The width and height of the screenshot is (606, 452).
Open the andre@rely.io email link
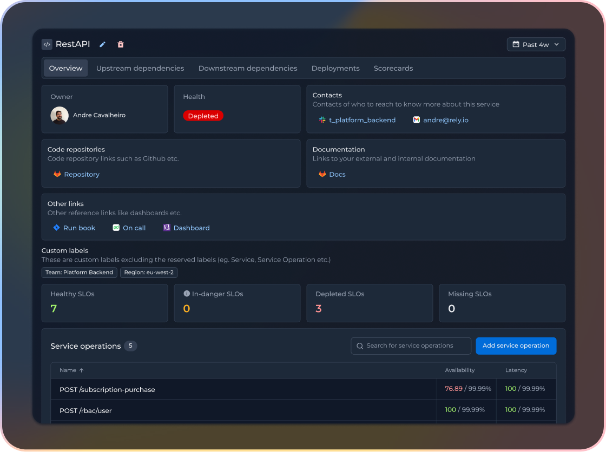[x=446, y=120]
